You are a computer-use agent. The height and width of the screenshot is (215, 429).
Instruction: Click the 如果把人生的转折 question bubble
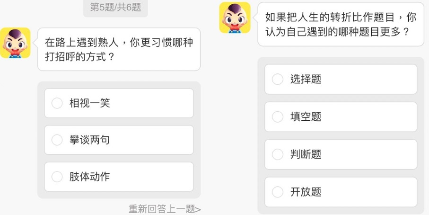point(340,25)
